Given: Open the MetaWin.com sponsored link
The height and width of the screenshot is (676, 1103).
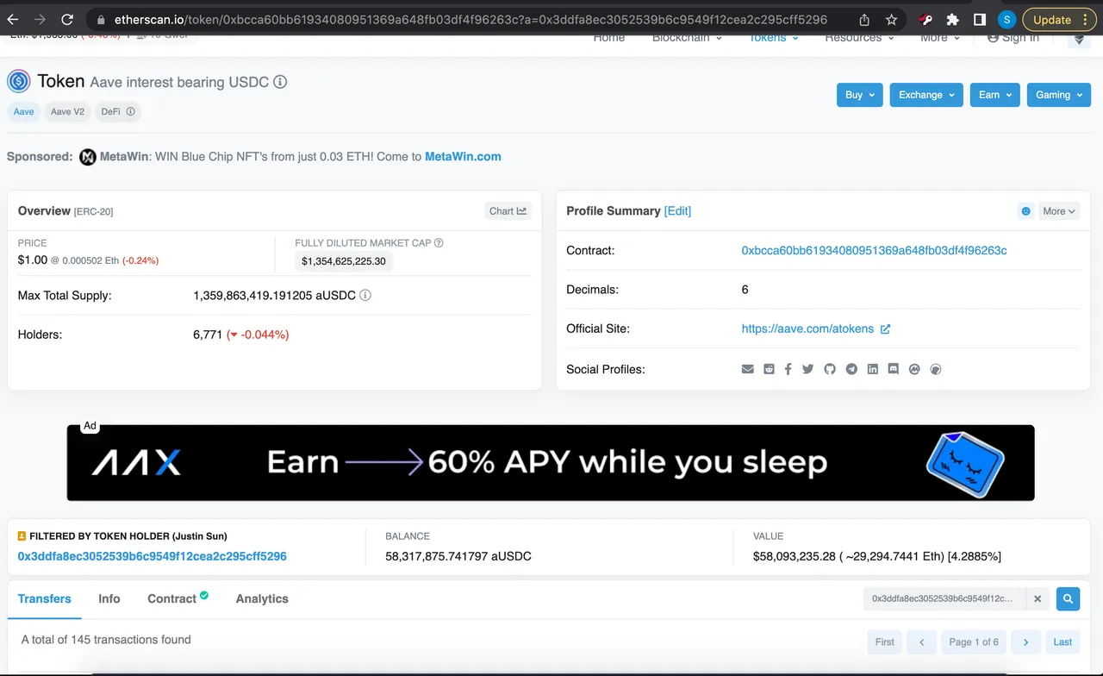Looking at the screenshot, I should pos(463,157).
